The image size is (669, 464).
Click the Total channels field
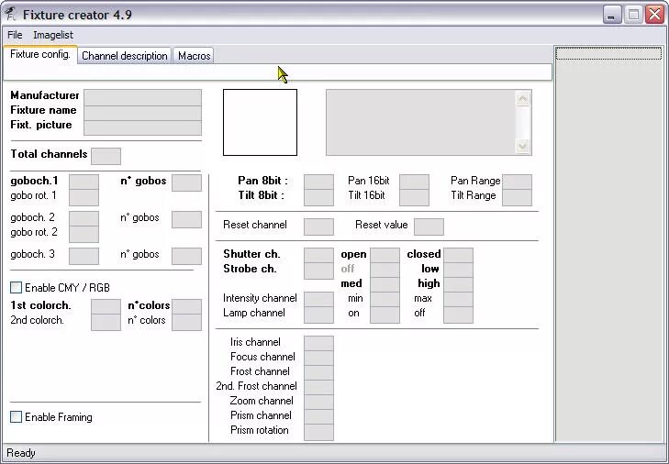106,156
